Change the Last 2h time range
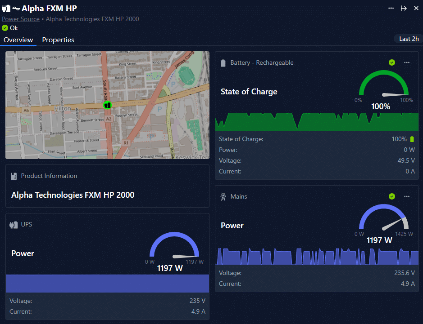Screen dimensions: 423x324 (x=409, y=39)
